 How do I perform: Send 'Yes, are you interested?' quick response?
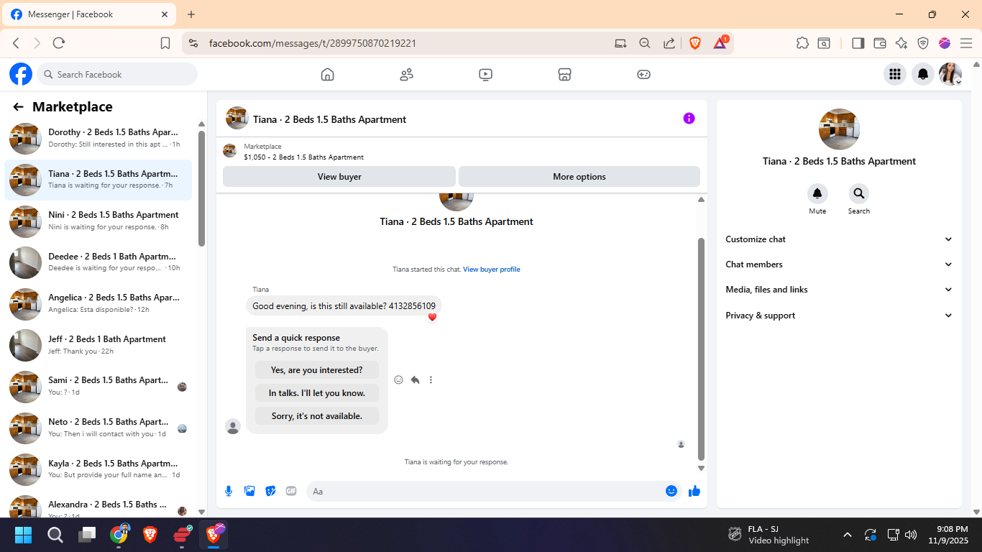[317, 370]
